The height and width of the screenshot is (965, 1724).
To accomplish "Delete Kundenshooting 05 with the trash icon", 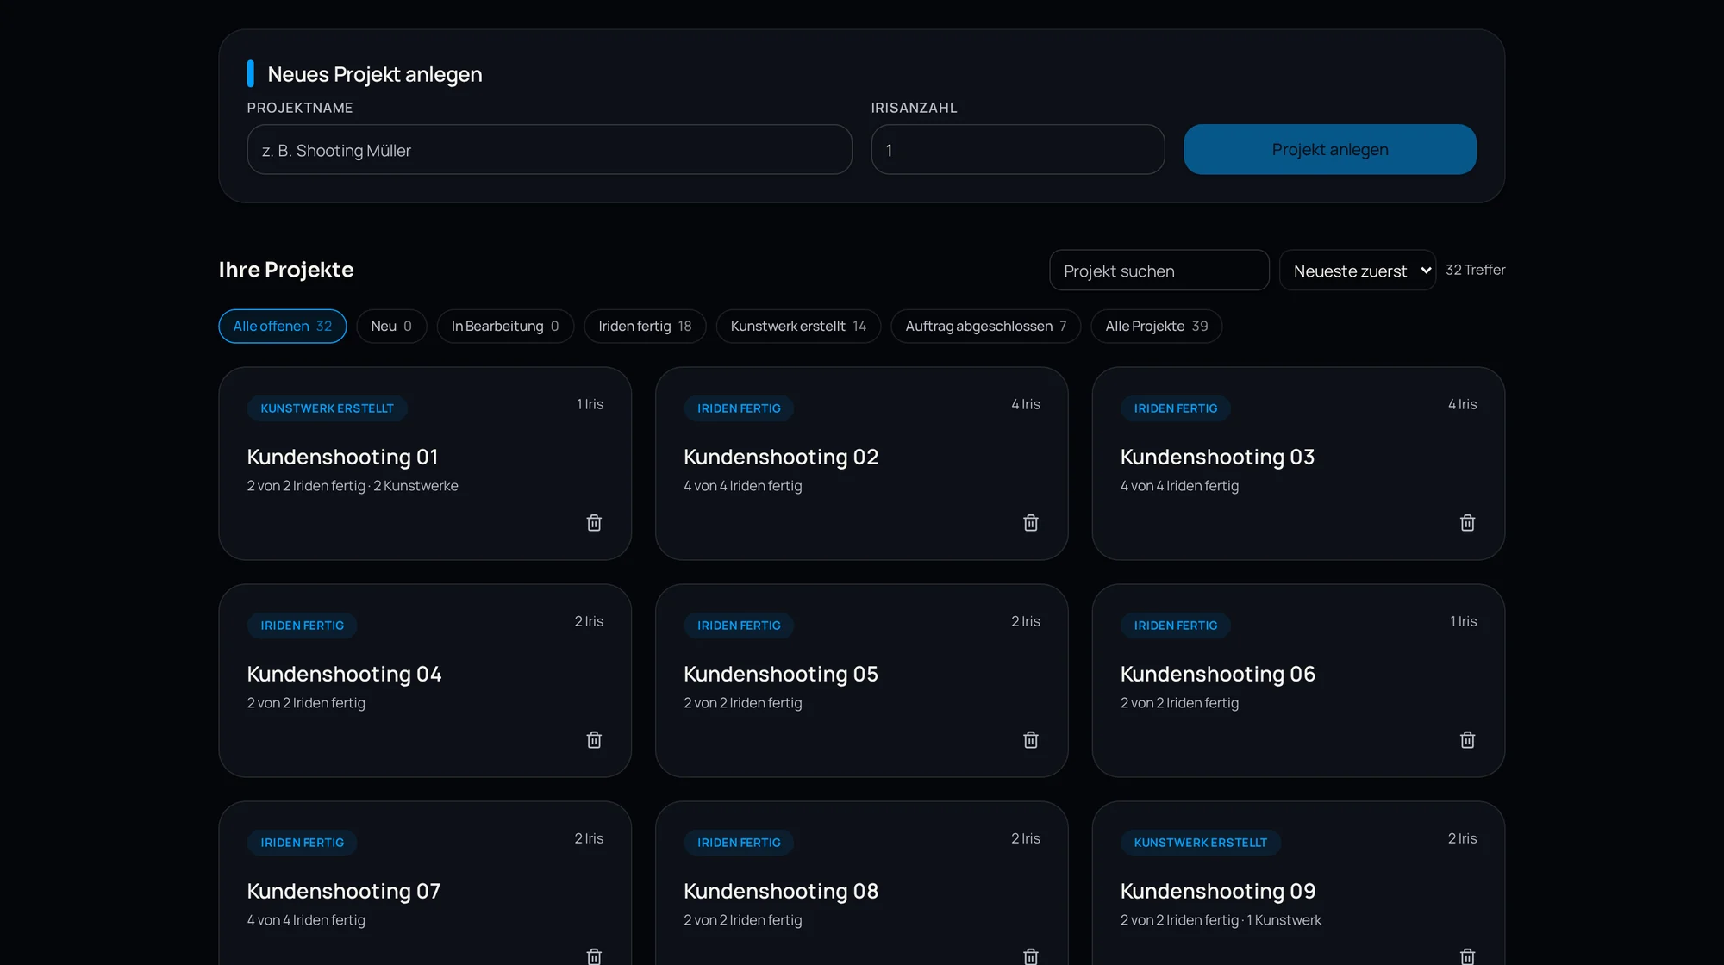I will (x=1031, y=740).
